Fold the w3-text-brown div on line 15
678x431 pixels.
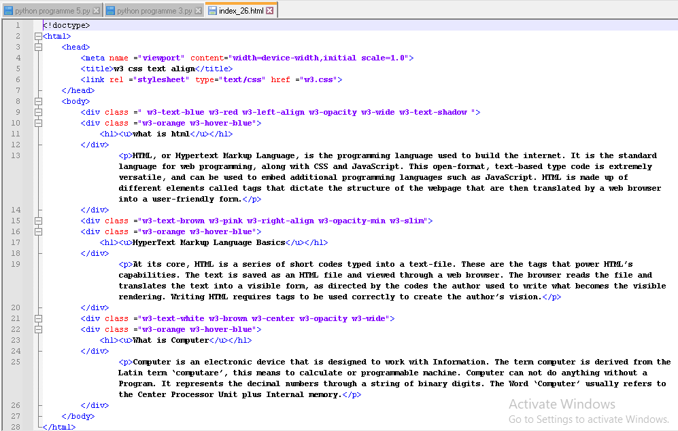[x=38, y=221]
